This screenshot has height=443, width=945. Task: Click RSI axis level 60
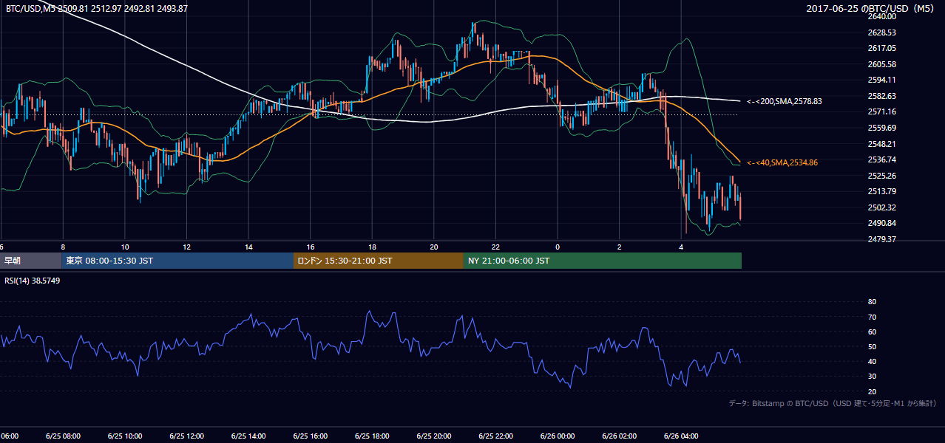(x=872, y=332)
